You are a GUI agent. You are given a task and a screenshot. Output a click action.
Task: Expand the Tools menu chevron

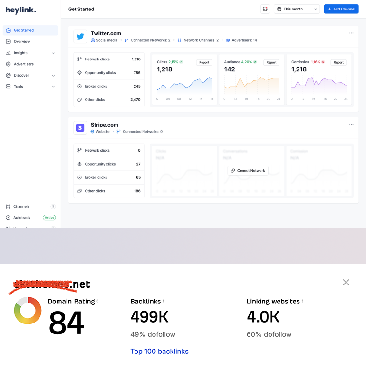tap(53, 87)
